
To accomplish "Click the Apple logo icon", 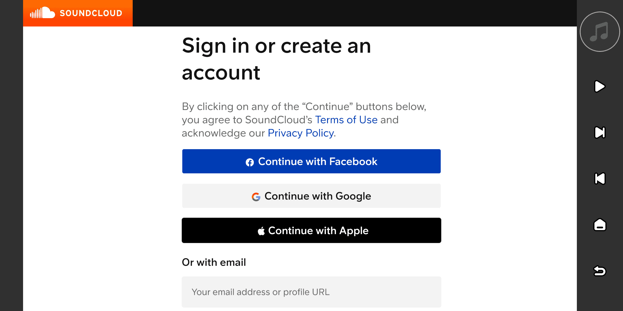I will (261, 231).
